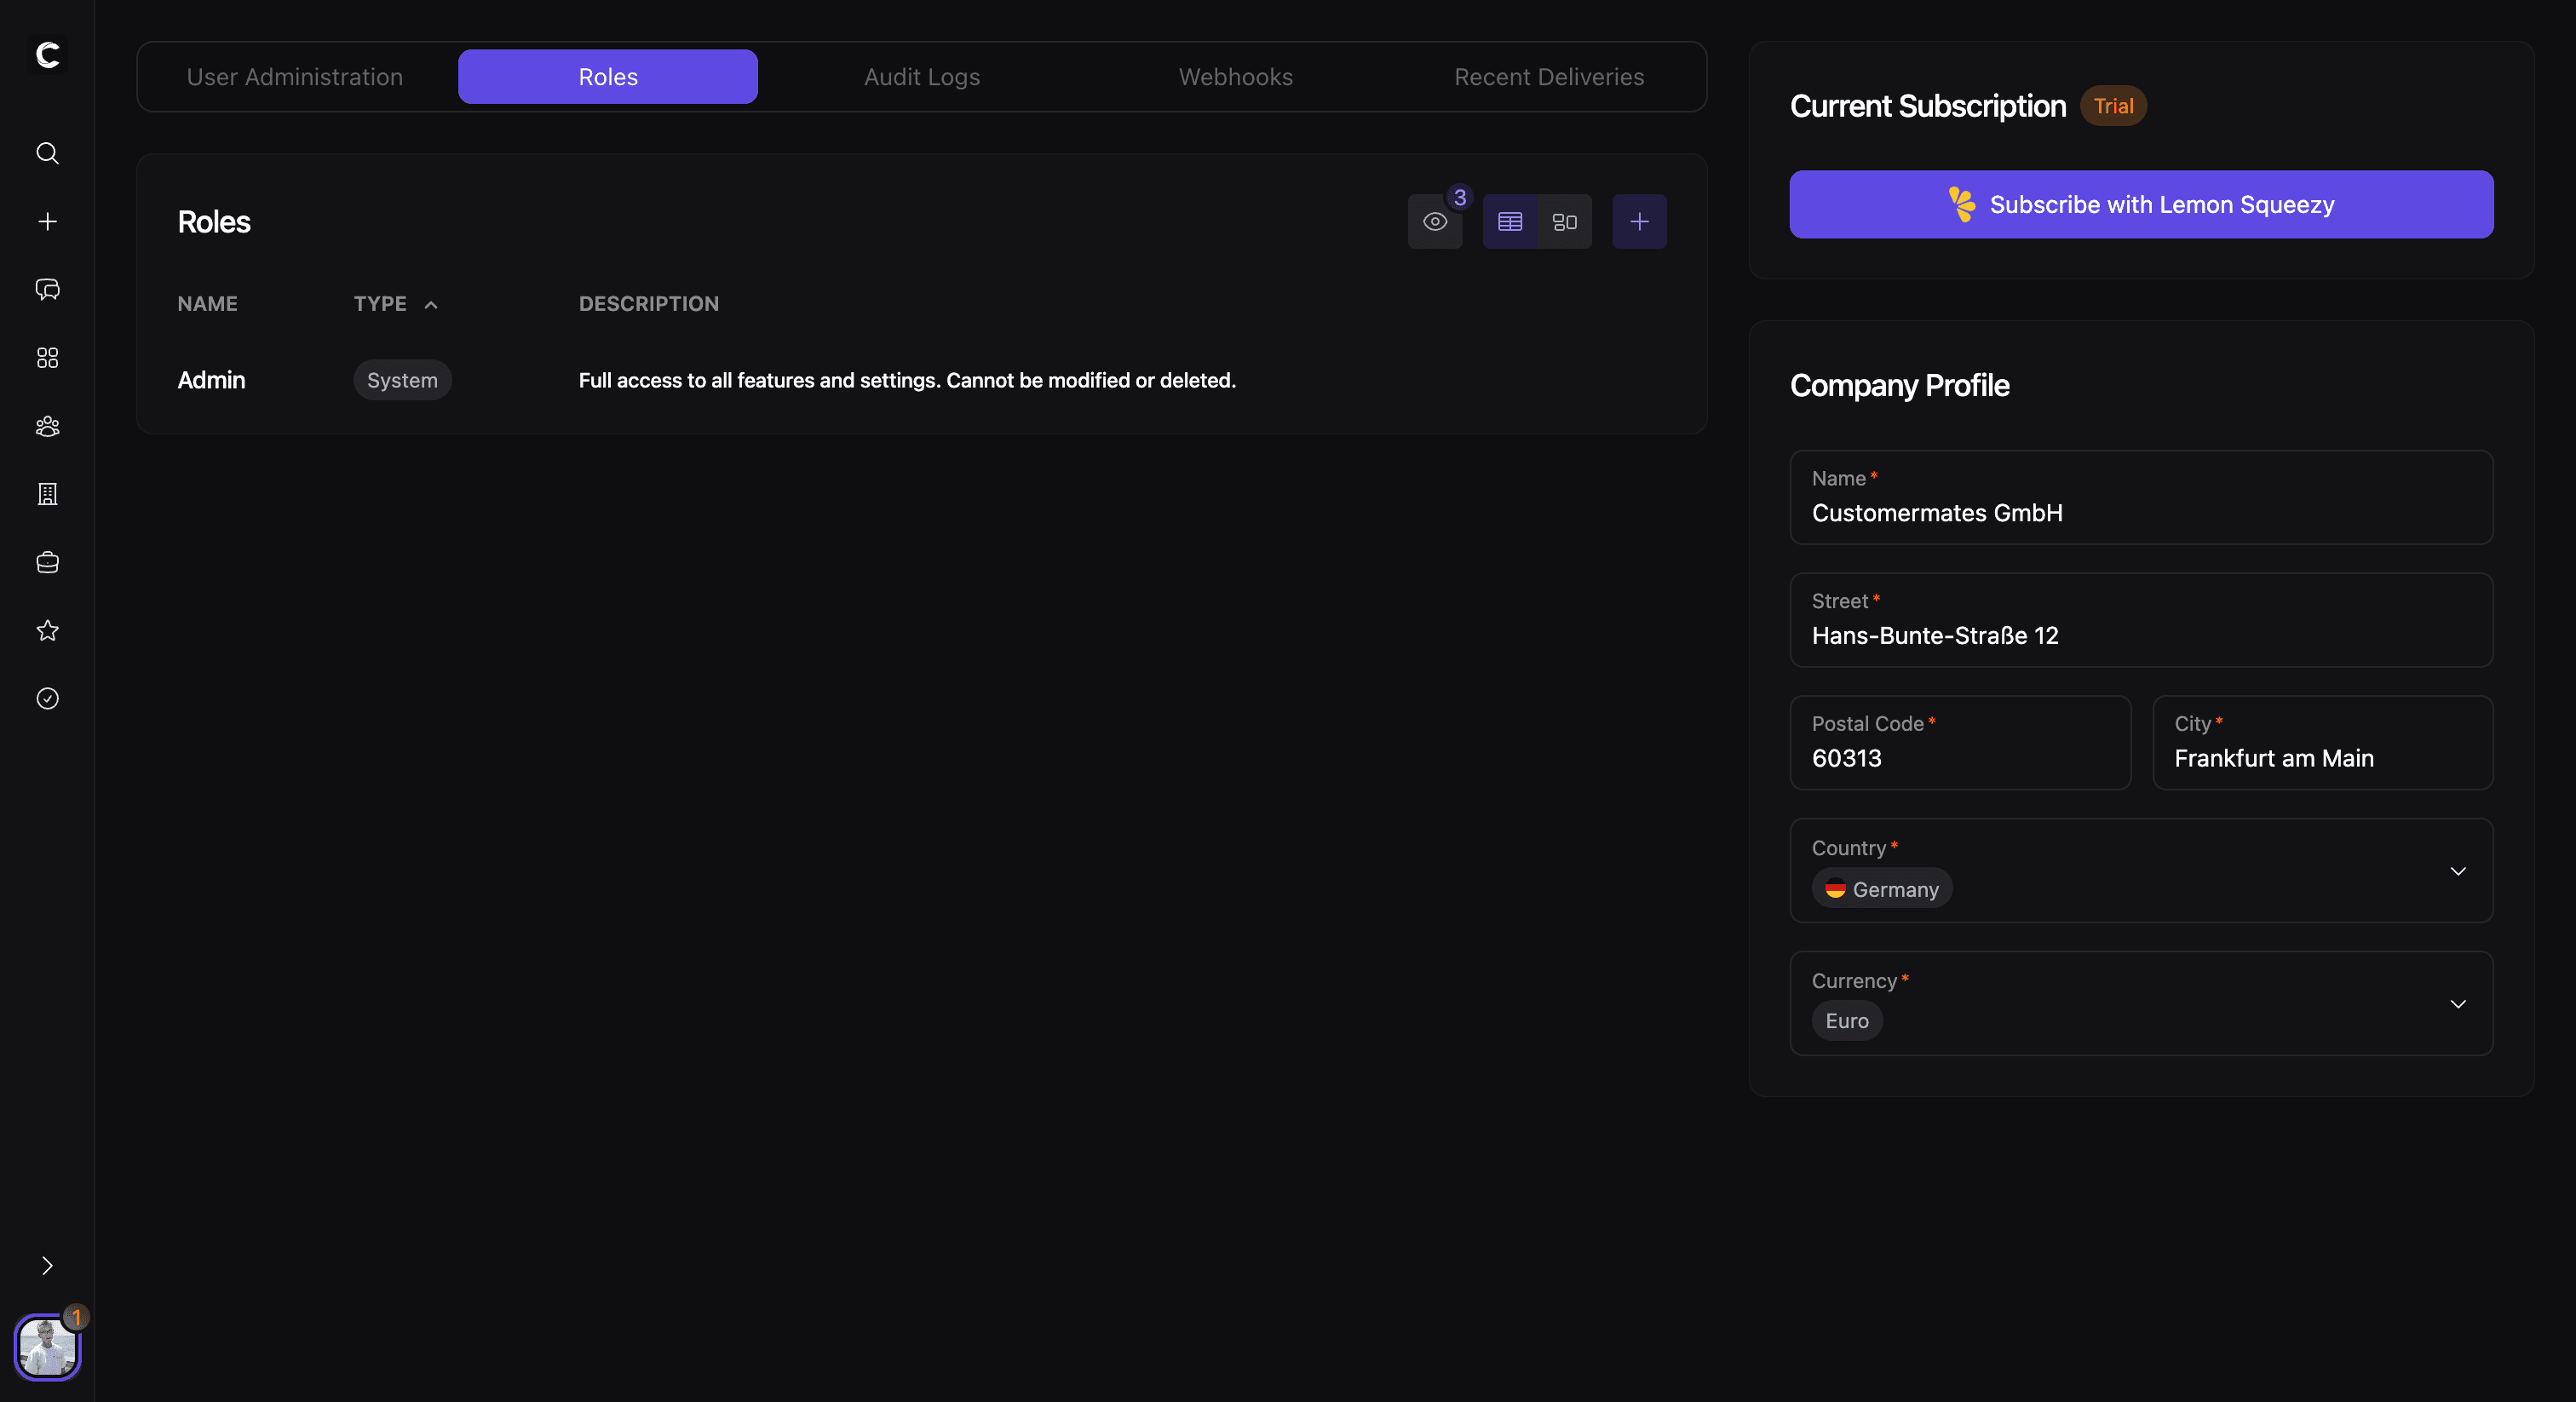Viewport: 2576px width, 1402px height.
Task: Click the plus icon in left sidebar
Action: tap(47, 221)
